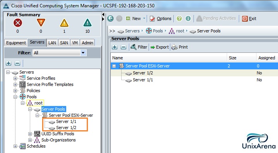
Task: Collapse Server Pool ESXi-Server row in table
Action: (x=114, y=66)
